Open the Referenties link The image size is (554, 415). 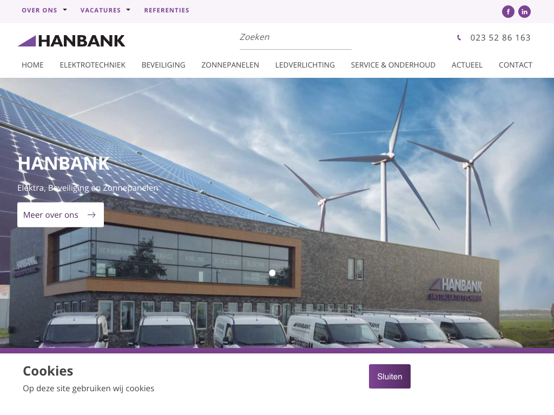coord(167,10)
